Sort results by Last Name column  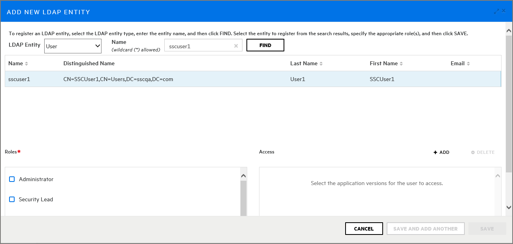321,64
